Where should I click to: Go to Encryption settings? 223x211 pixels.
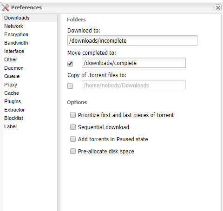(x=30, y=34)
